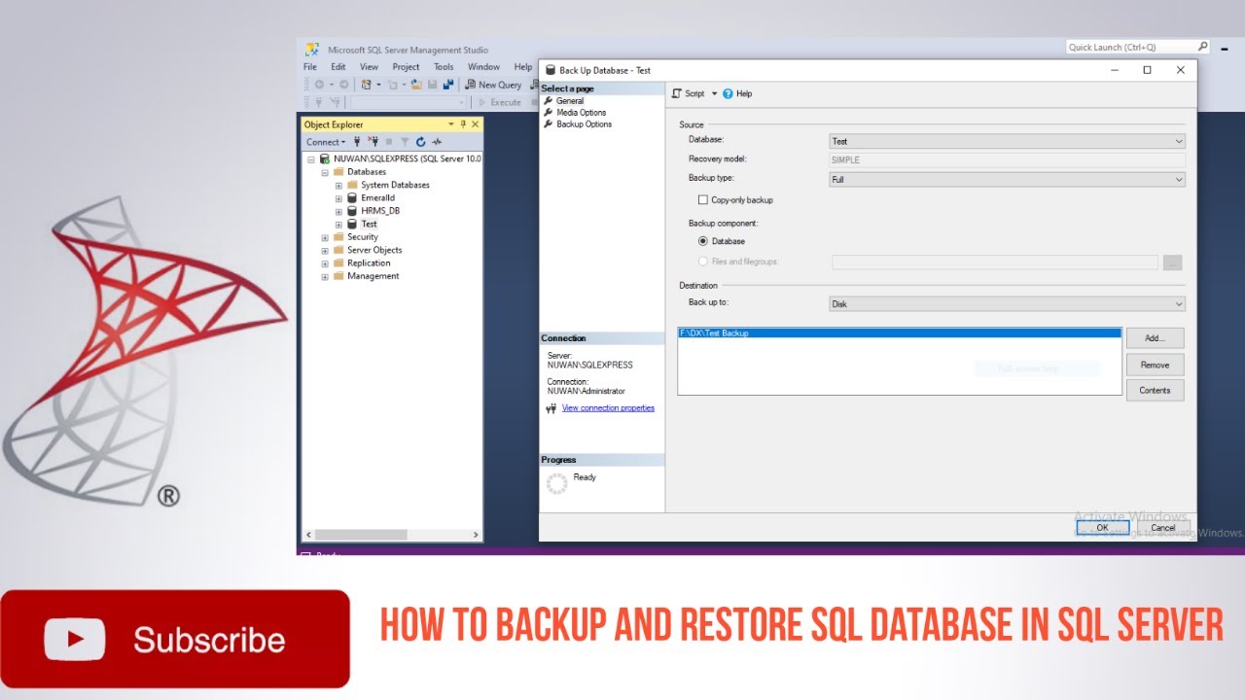Image resolution: width=1245 pixels, height=700 pixels.
Task: Open the Window menu
Action: tap(483, 67)
